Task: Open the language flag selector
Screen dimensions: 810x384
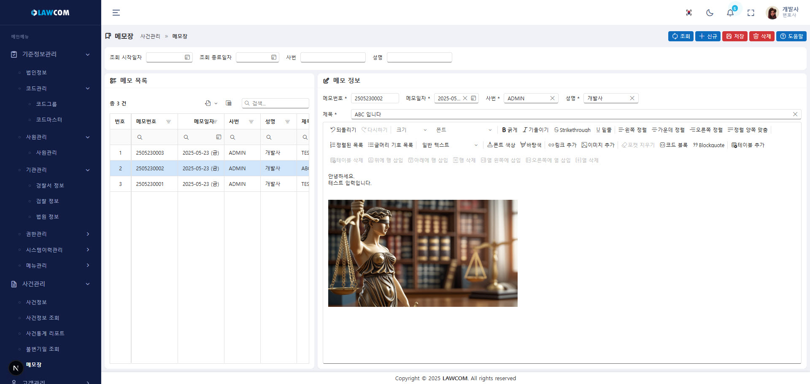Action: pyautogui.click(x=689, y=13)
